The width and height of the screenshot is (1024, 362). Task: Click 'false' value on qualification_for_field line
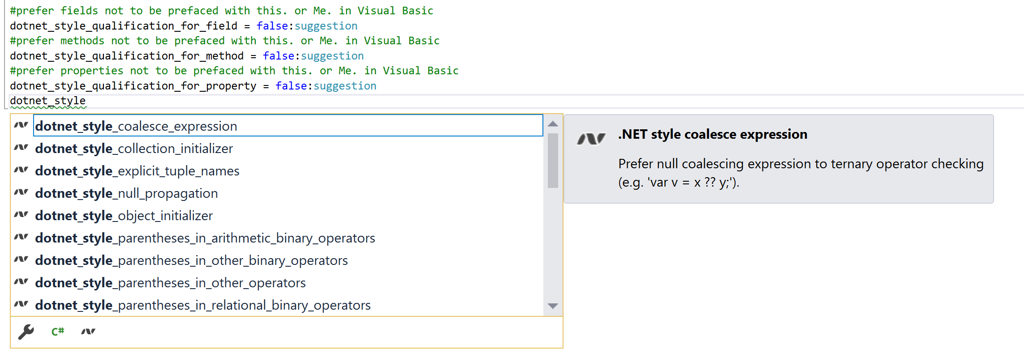[x=272, y=26]
